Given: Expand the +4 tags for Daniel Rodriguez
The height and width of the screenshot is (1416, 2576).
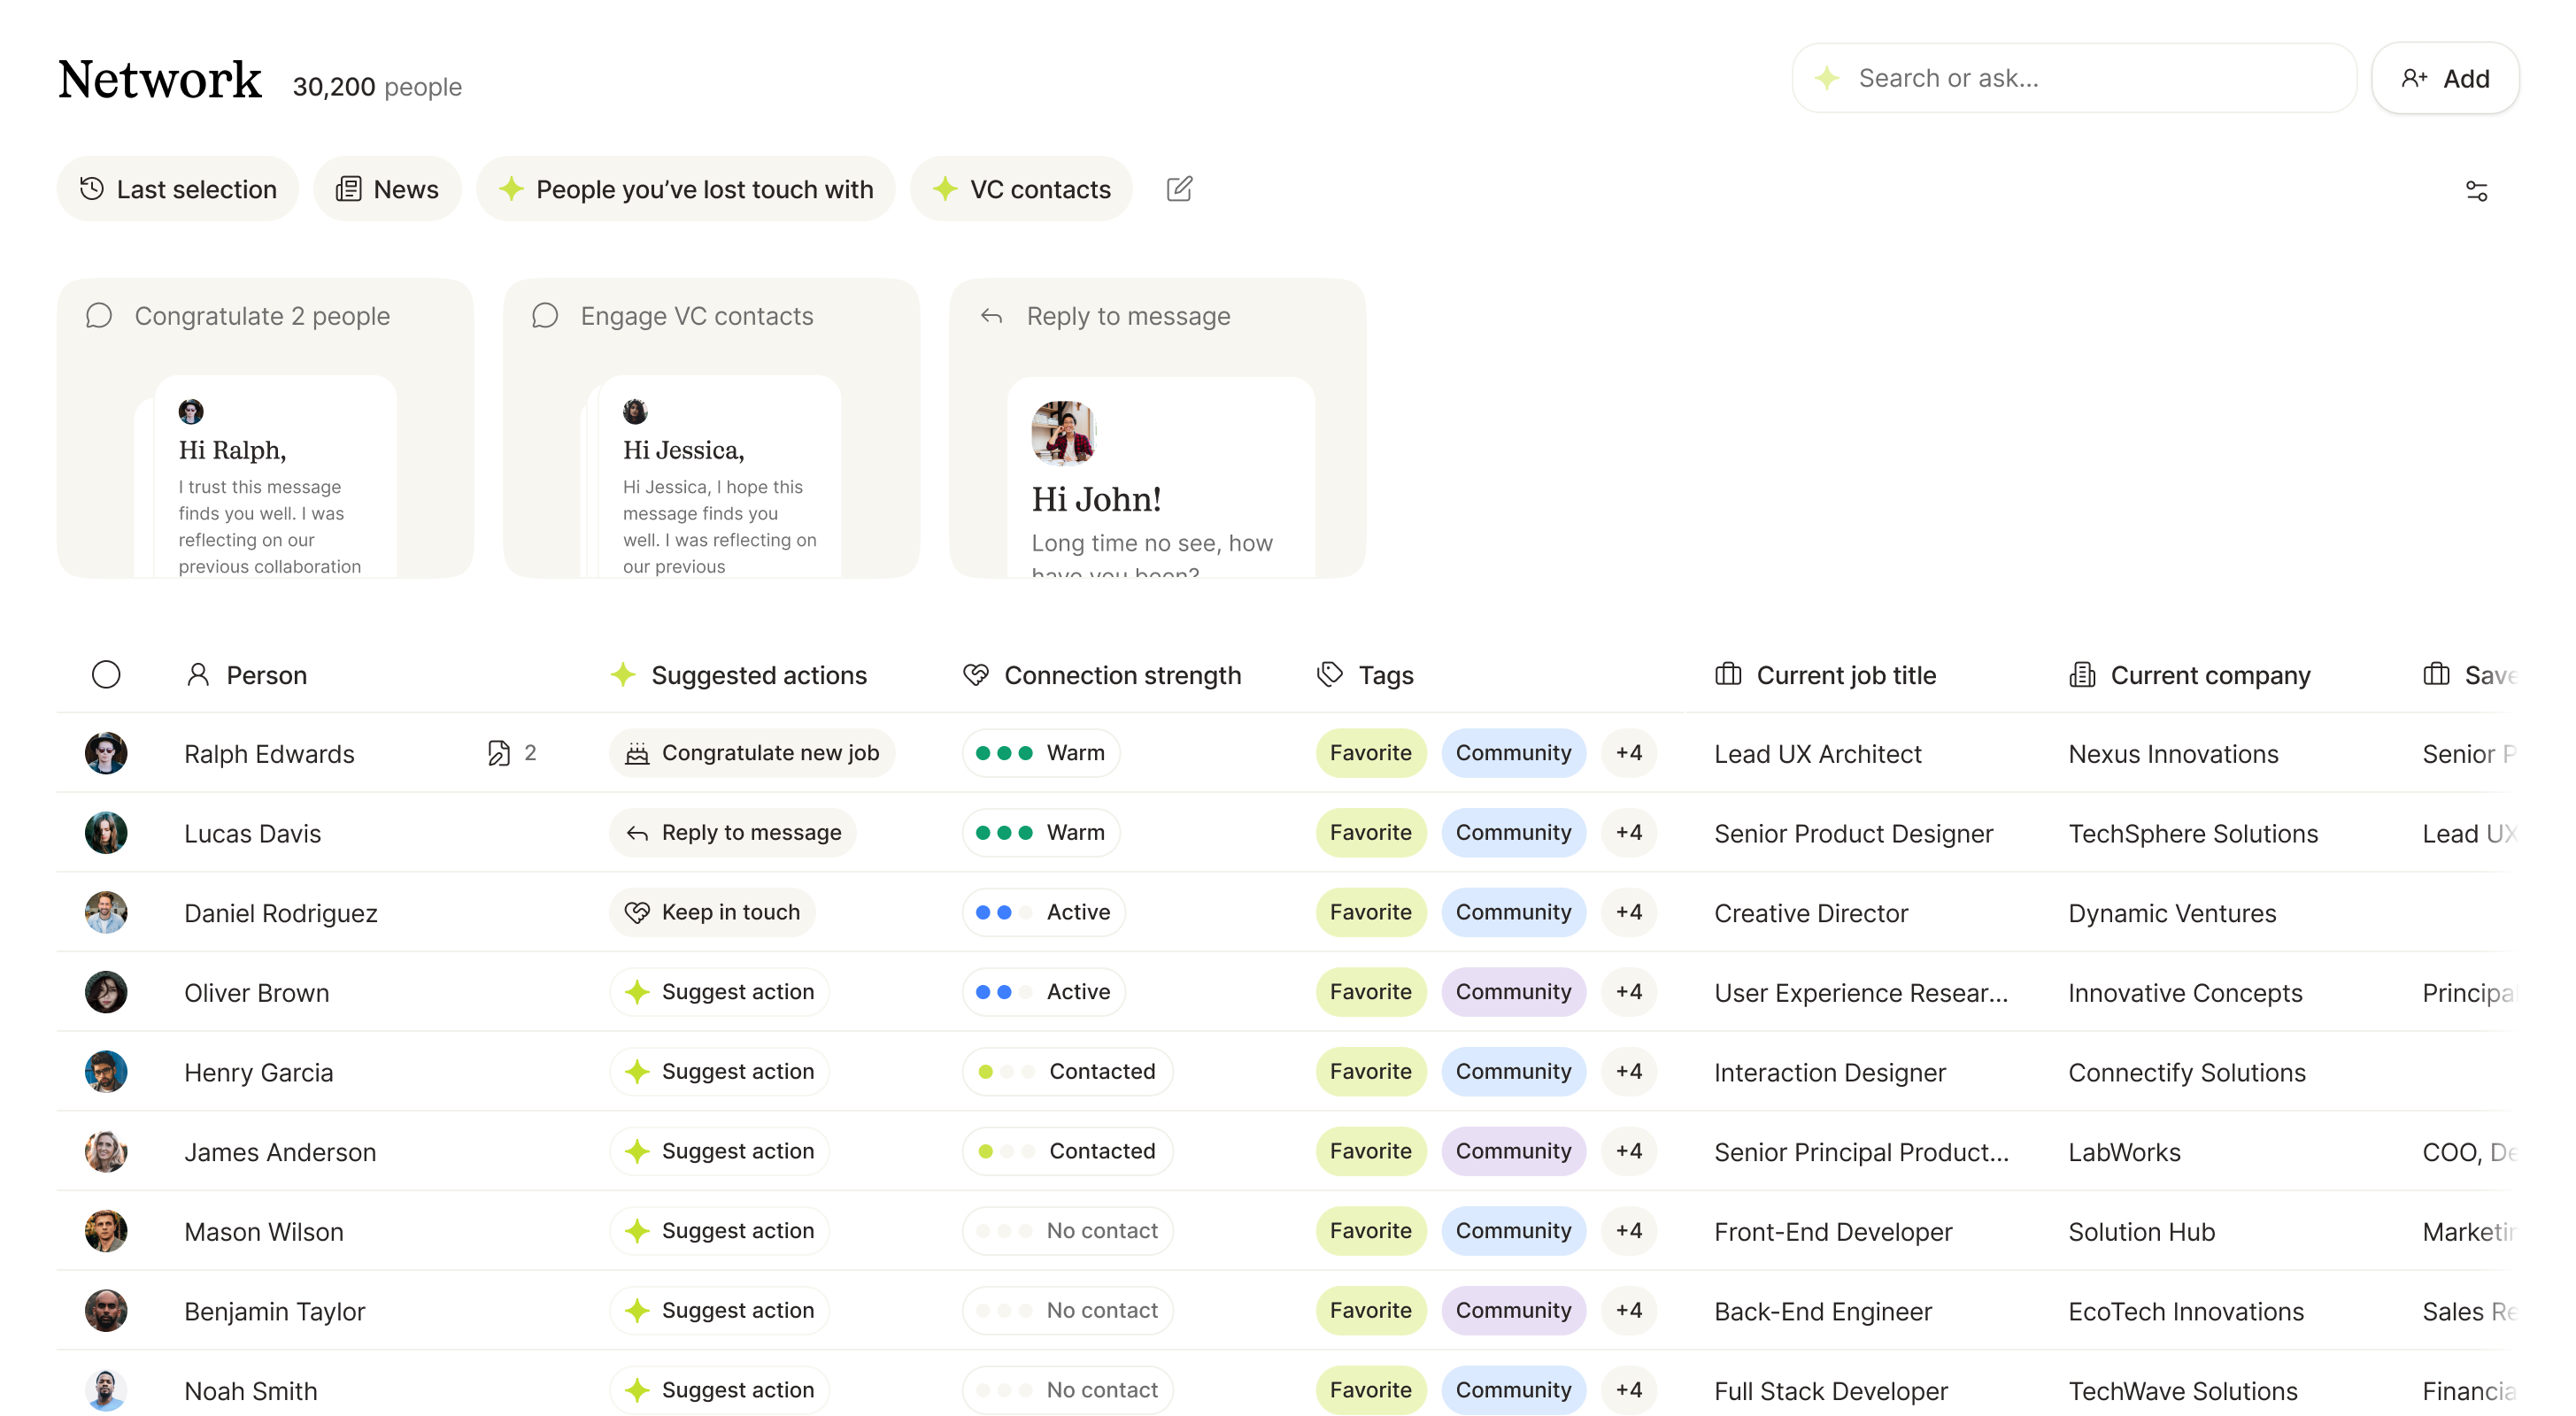Looking at the screenshot, I should coord(1628,912).
